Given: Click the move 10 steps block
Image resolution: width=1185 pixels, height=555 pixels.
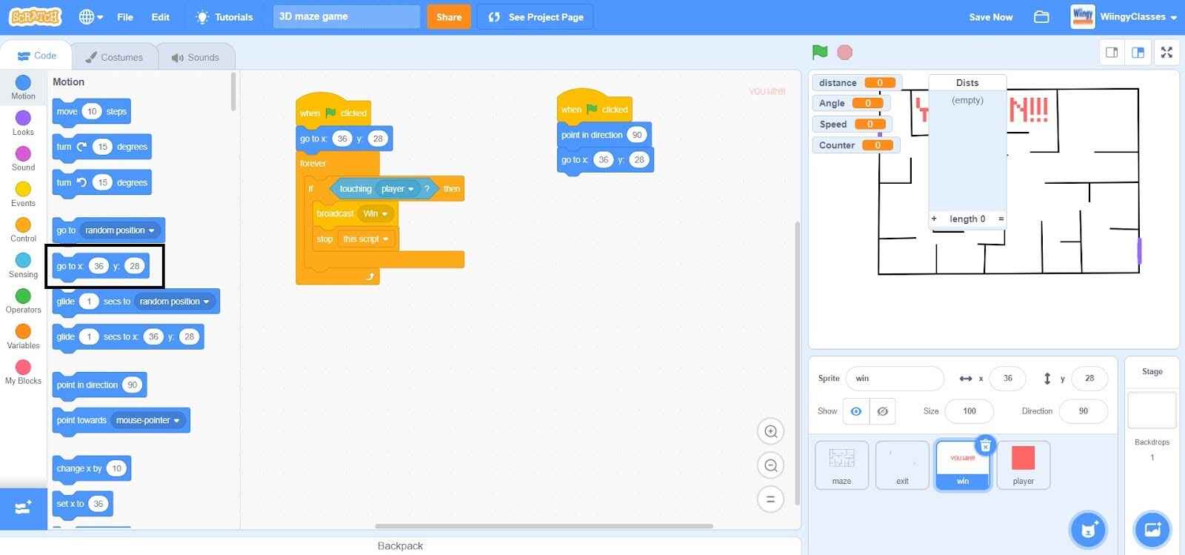Looking at the screenshot, I should click(x=92, y=112).
